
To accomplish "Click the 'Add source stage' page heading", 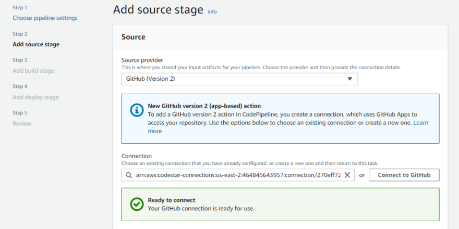I will [158, 10].
